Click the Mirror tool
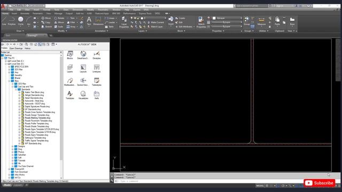This screenshot has width=342, height=192. click(x=59, y=22)
